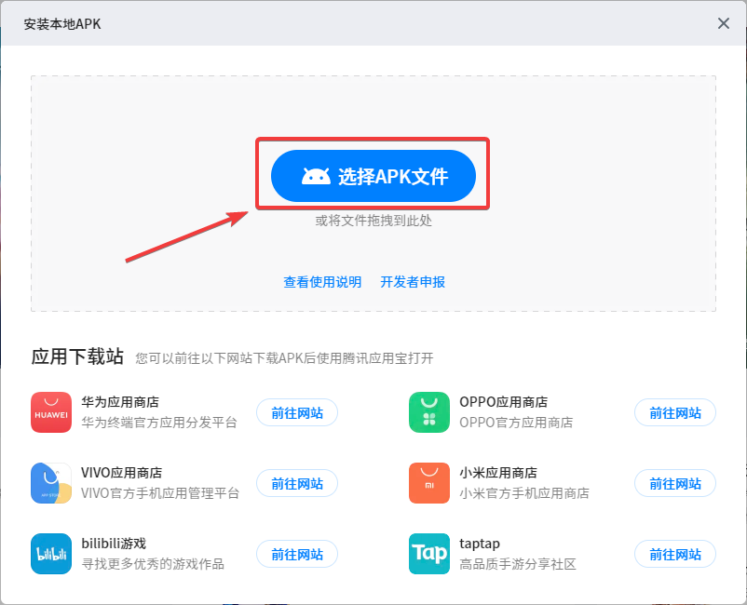This screenshot has height=605, width=747.
Task: Click the VIVO App Store icon
Action: tap(50, 483)
